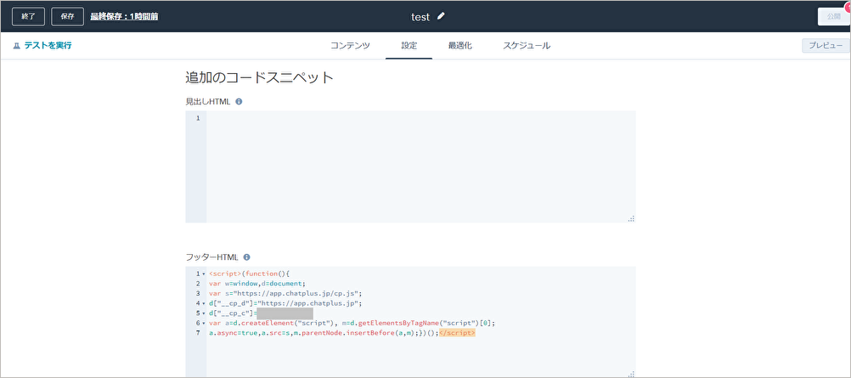Click the プレビュー button
This screenshot has width=851, height=378.
pyautogui.click(x=826, y=46)
